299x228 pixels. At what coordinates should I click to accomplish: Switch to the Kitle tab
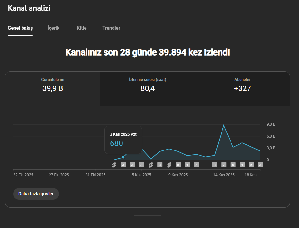coord(82,28)
